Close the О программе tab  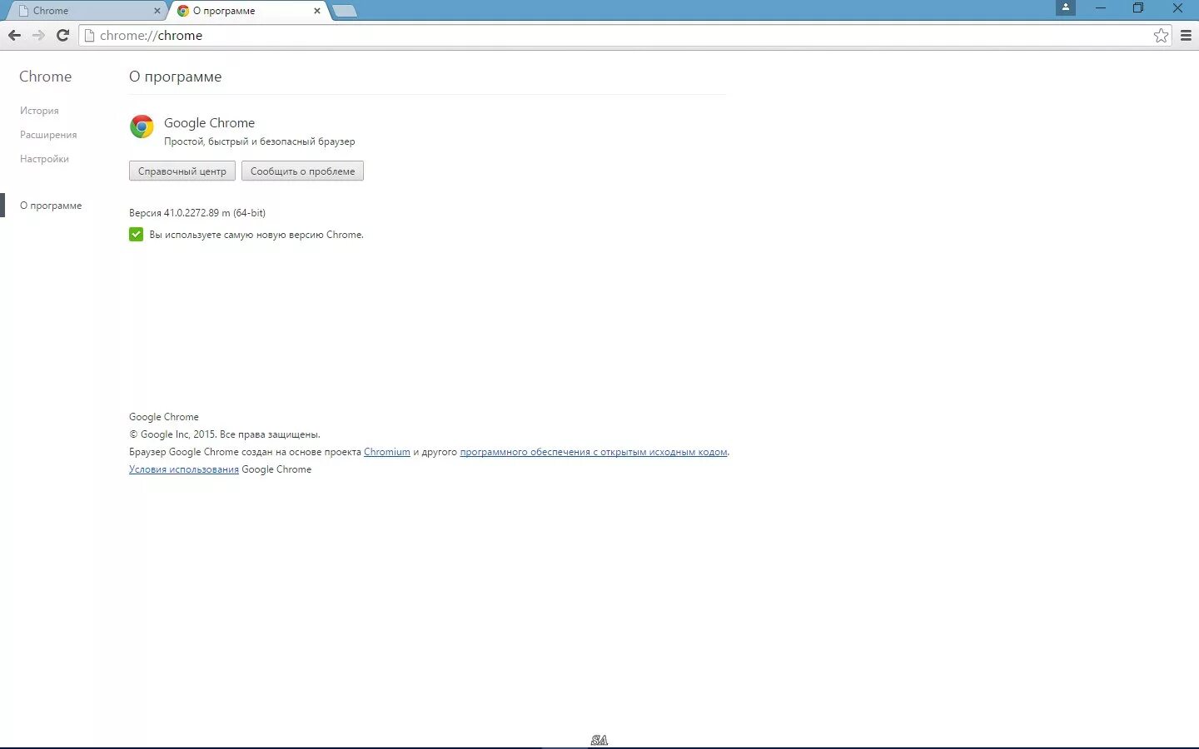tap(316, 11)
